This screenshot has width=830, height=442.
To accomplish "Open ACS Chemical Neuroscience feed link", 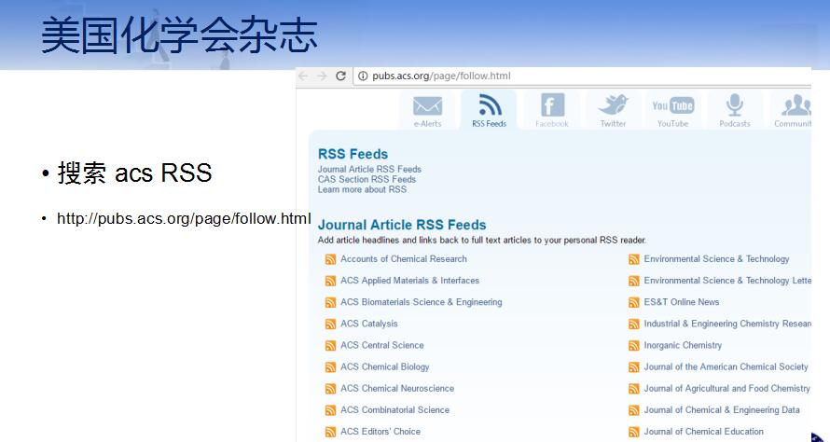I will tap(397, 389).
